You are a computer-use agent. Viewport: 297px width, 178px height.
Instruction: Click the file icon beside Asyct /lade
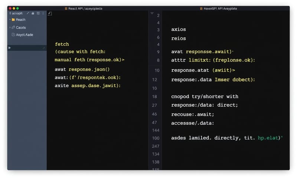13,34
